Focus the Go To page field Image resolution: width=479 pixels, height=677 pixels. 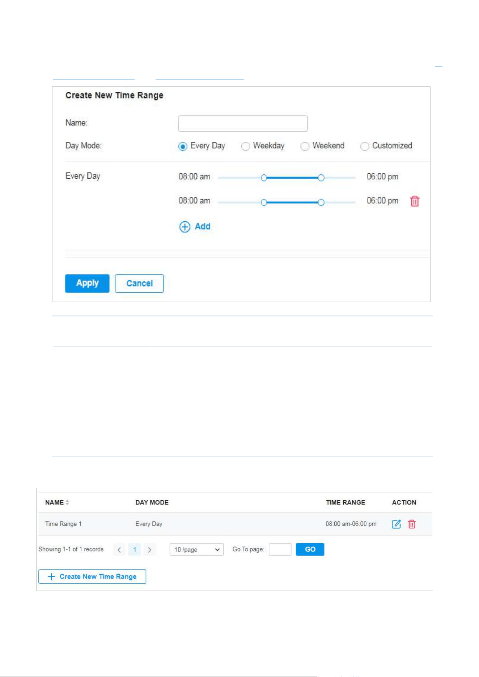(x=280, y=549)
